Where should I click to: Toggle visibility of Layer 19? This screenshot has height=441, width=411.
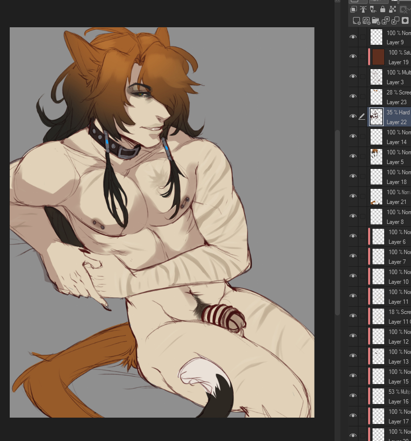(353, 57)
